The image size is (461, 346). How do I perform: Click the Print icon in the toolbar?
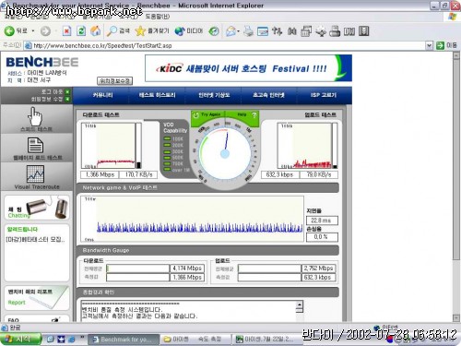tap(248, 31)
